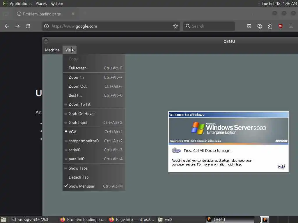This screenshot has width=298, height=223.
Task: Click the site info icon in URL bar
Action: [x=46, y=26]
